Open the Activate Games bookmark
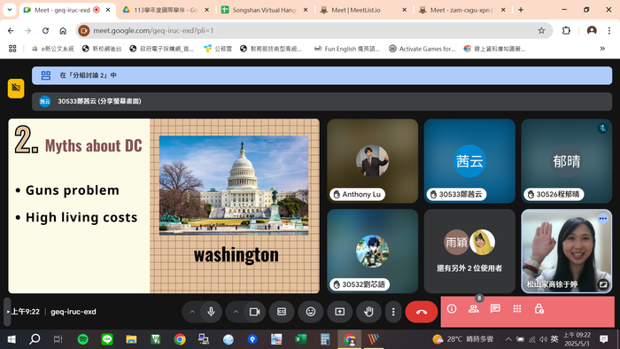The width and height of the screenshot is (620, 349). click(422, 49)
